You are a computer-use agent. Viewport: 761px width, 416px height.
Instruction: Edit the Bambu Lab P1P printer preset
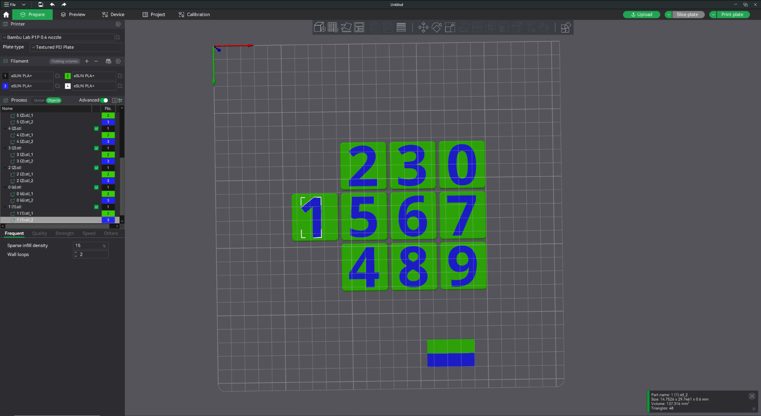point(118,37)
